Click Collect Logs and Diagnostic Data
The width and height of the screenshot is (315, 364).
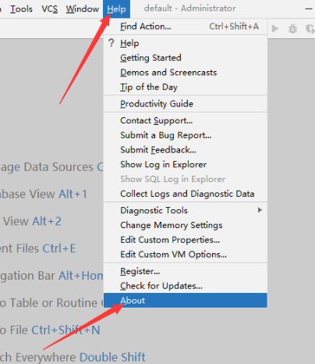tap(186, 194)
